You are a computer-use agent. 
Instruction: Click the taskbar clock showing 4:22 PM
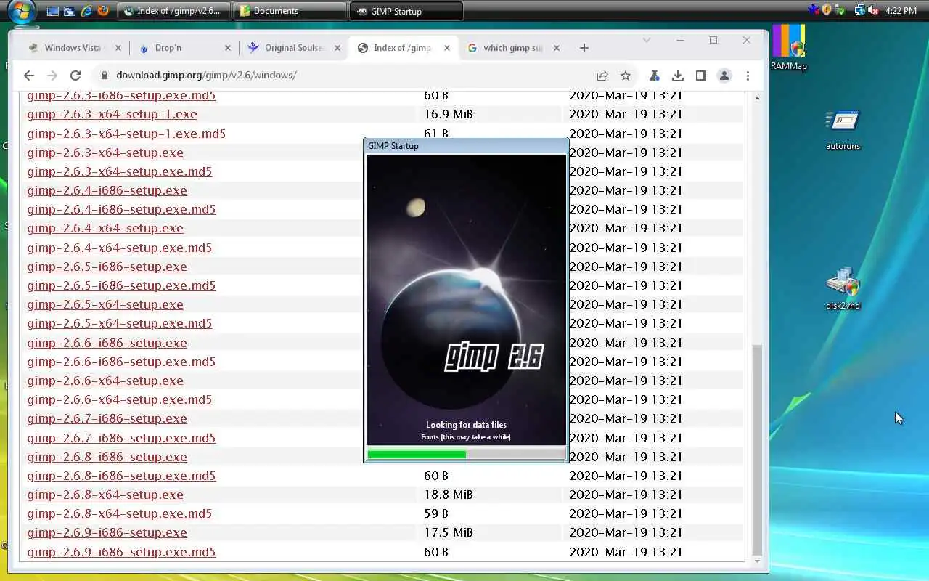901,11
